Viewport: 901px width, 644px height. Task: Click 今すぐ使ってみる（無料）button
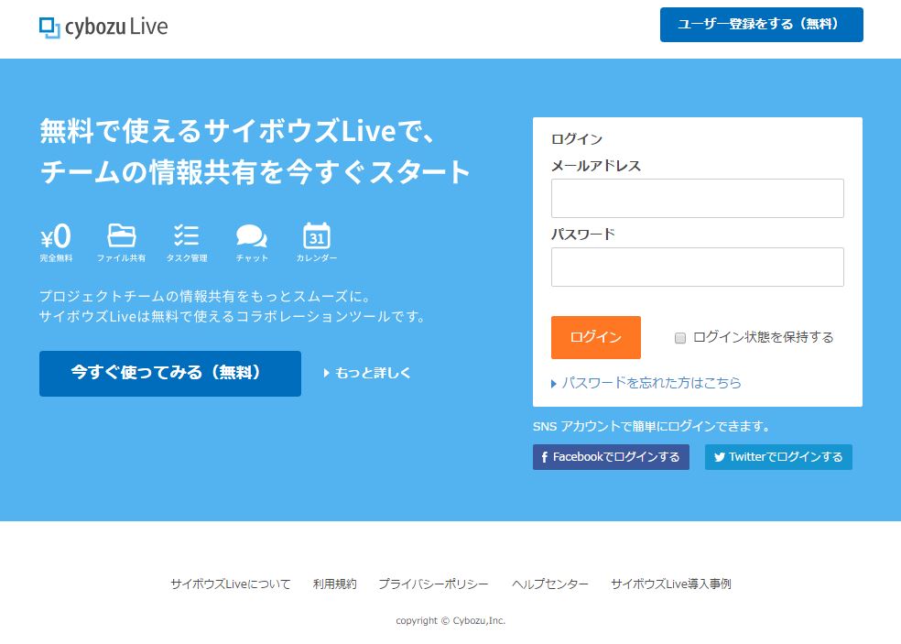tap(169, 373)
